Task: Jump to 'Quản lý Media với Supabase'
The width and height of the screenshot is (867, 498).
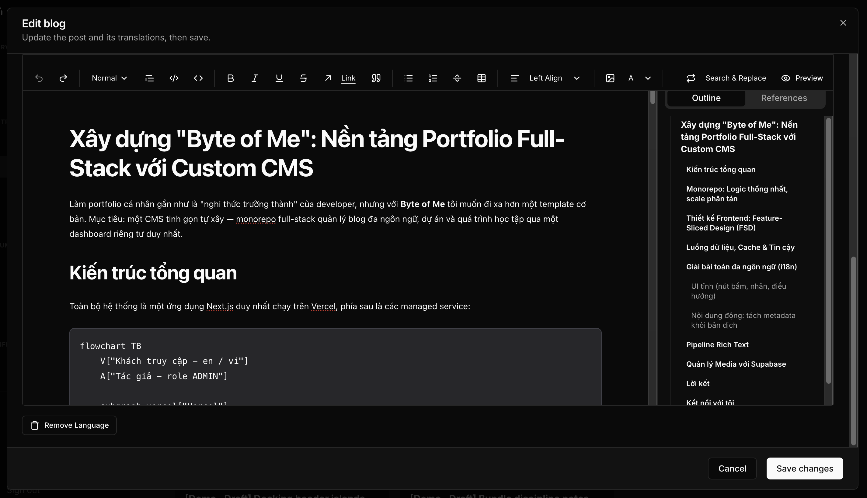Action: tap(736, 364)
